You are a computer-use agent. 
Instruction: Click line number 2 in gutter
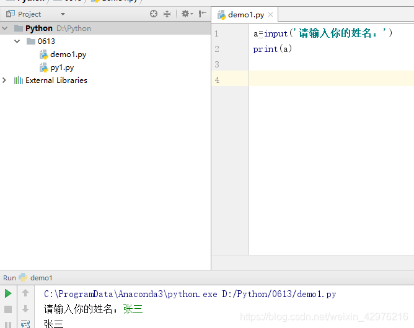[217, 49]
